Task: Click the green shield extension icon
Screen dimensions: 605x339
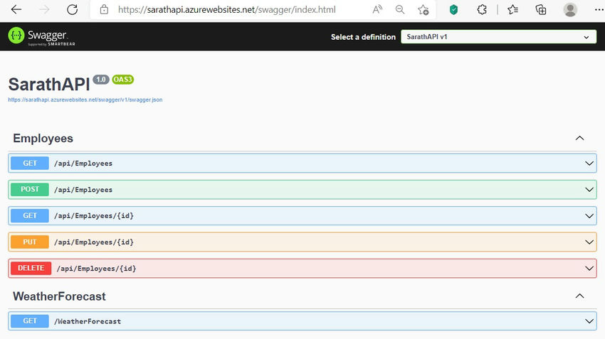Action: tap(454, 10)
